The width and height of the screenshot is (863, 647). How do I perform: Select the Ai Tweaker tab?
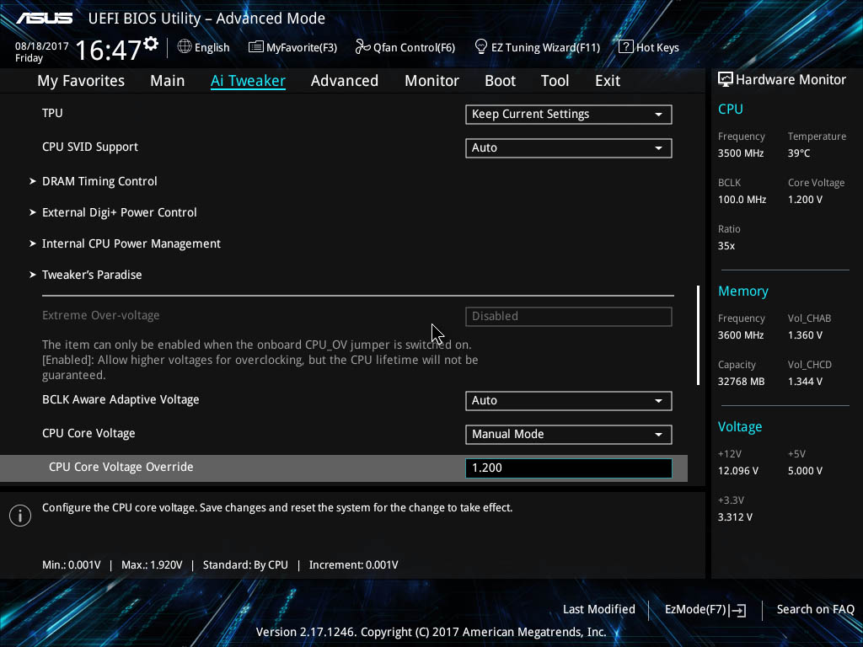(248, 81)
